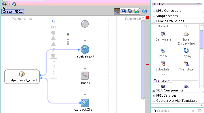204x113 pixels.
Task: Click the Phase1 label text
Action: click(x=85, y=83)
